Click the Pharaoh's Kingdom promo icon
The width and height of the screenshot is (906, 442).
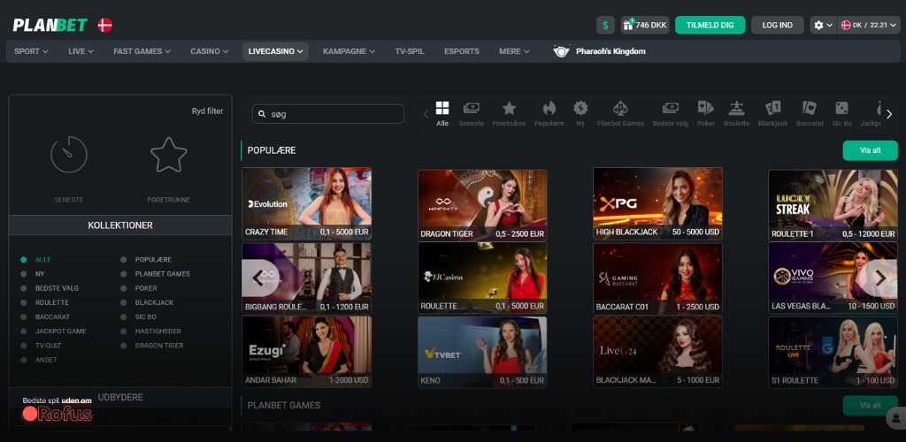click(x=561, y=50)
